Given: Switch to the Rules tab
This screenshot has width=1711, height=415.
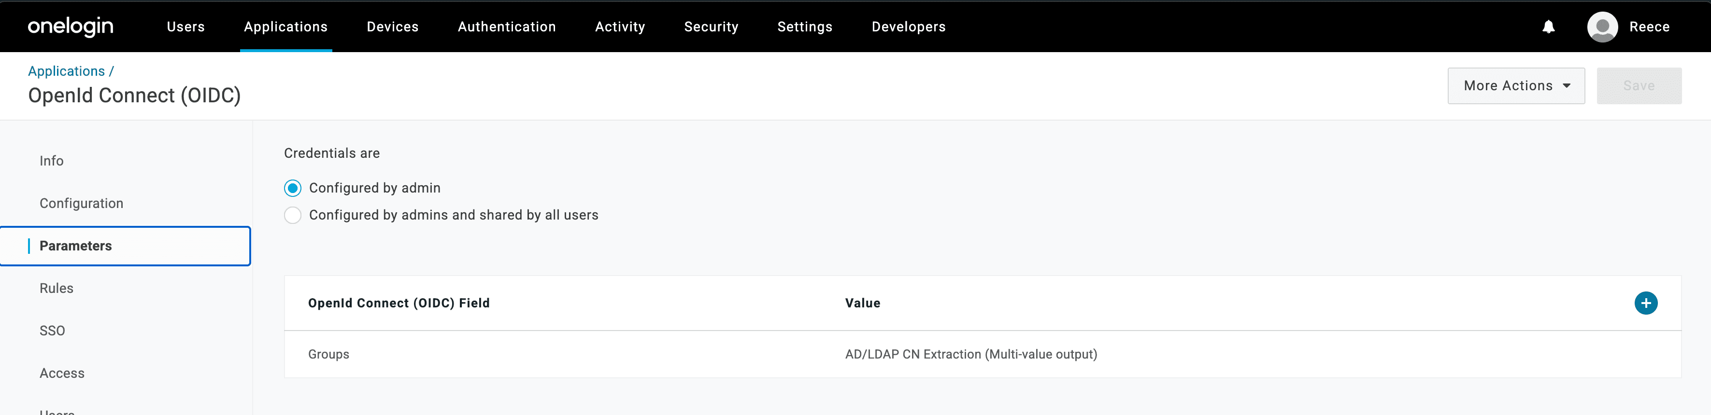Looking at the screenshot, I should 57,288.
